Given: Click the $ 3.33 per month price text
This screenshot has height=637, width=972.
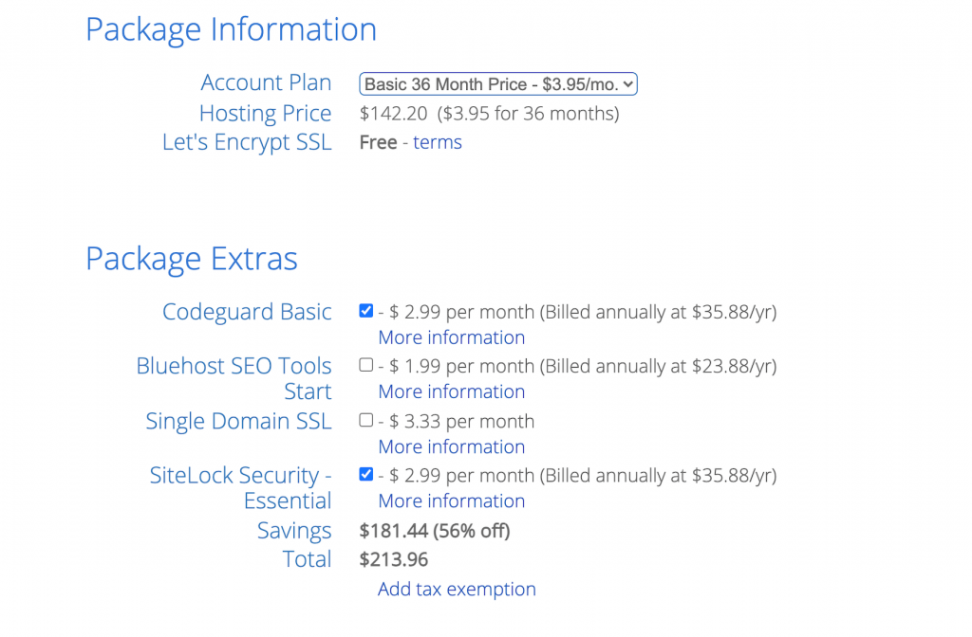Looking at the screenshot, I should pyautogui.click(x=461, y=422).
